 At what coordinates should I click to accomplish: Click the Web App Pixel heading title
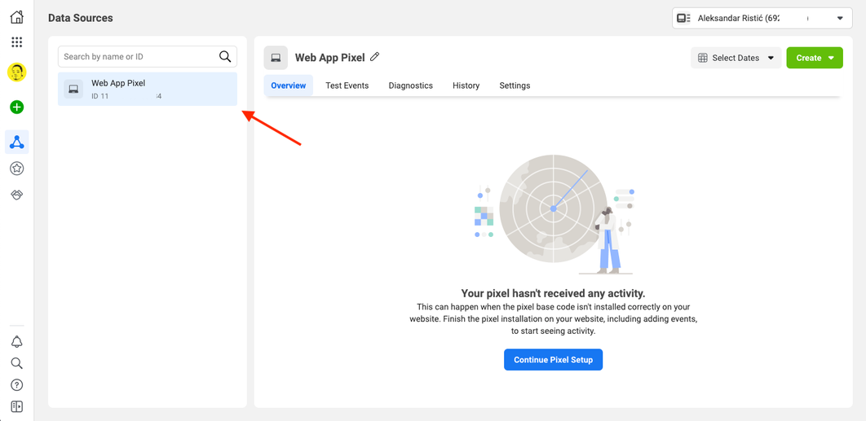tap(329, 57)
